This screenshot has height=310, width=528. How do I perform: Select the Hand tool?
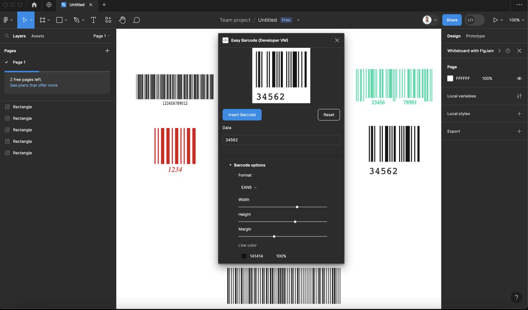(x=123, y=20)
